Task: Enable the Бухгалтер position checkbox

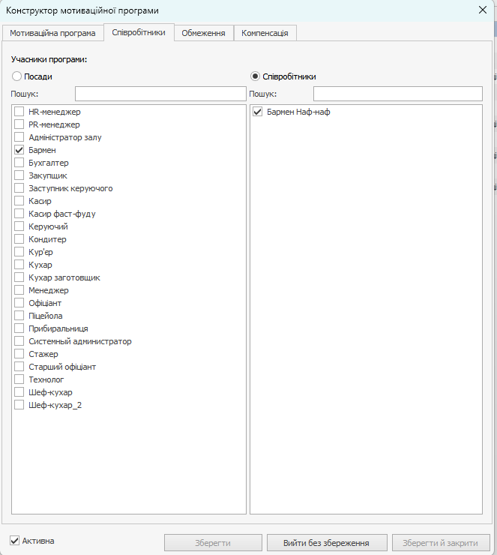Action: [19, 163]
